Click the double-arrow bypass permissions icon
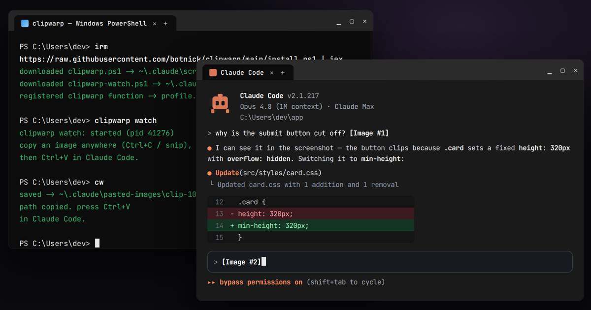 [x=211, y=282]
